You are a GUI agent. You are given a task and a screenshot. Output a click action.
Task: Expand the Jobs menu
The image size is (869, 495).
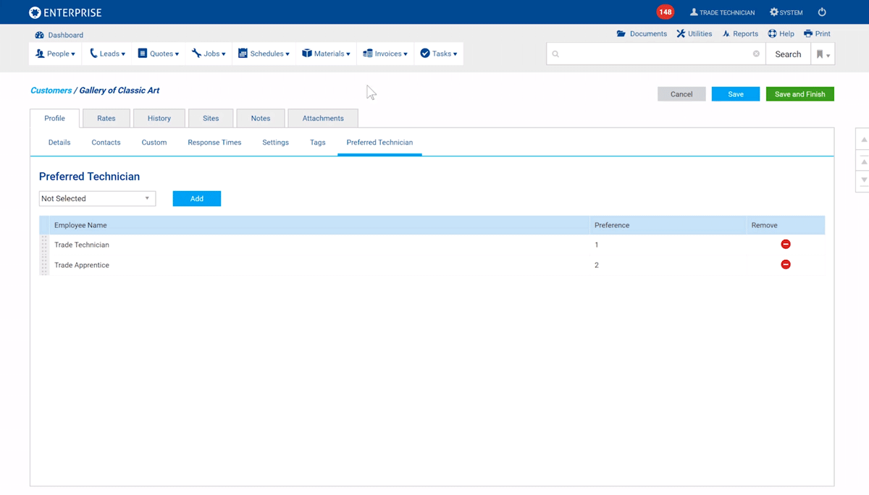209,54
